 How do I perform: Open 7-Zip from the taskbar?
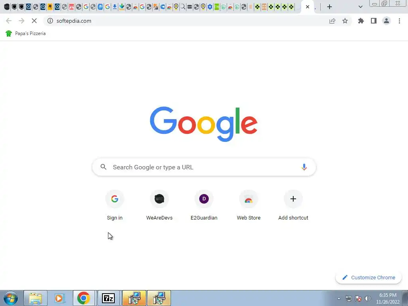(x=108, y=298)
